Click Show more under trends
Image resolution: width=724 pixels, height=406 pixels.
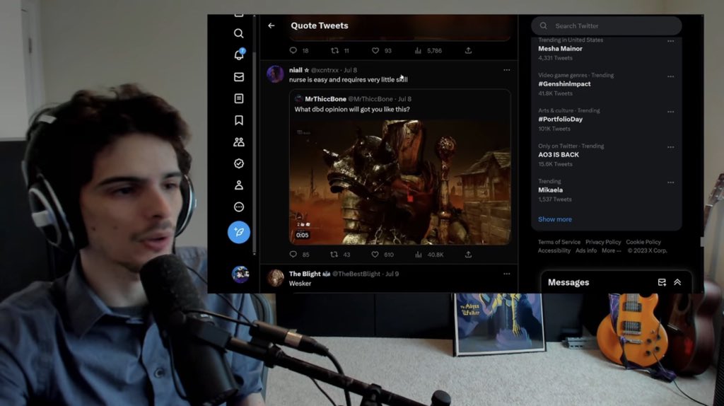tap(554, 219)
